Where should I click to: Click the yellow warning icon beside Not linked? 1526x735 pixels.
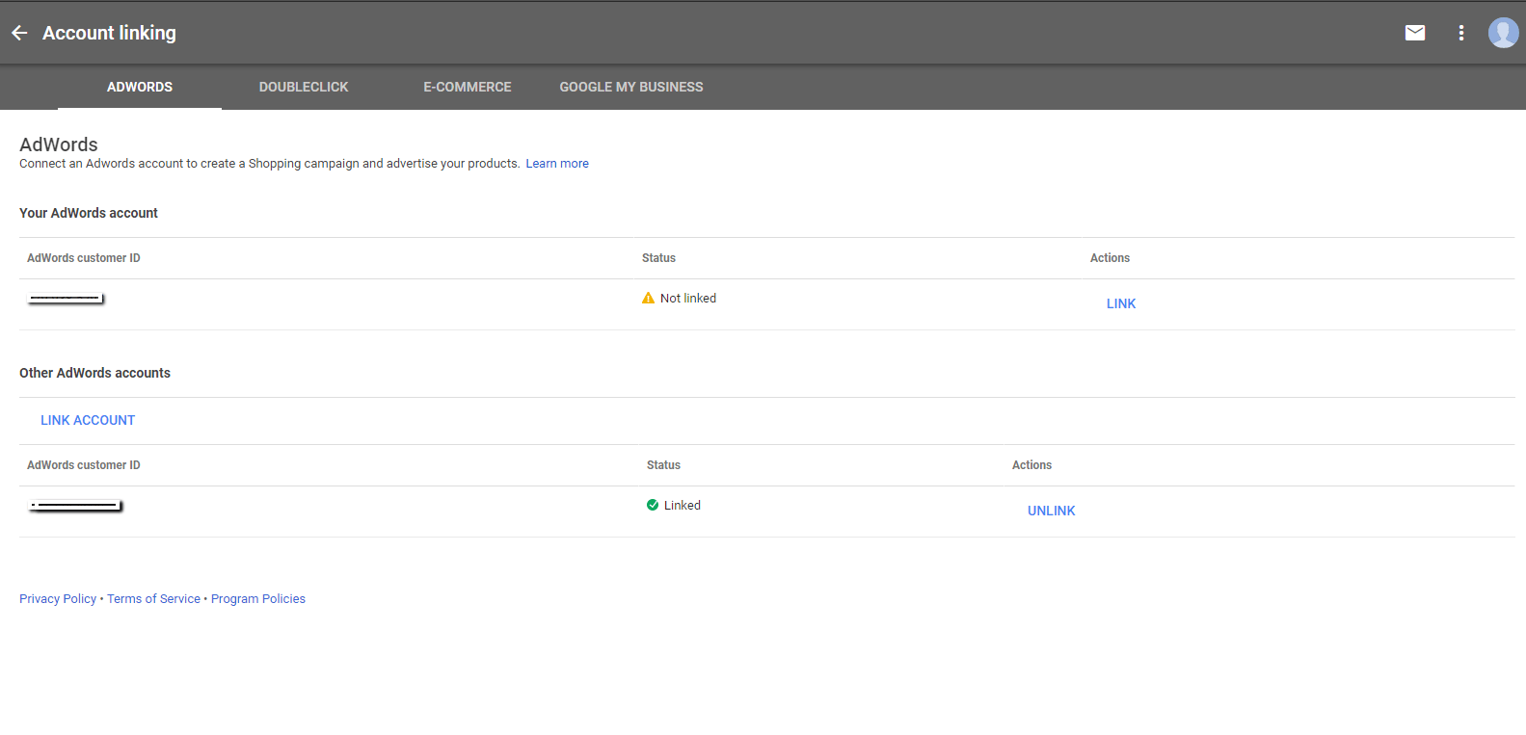pyautogui.click(x=648, y=299)
